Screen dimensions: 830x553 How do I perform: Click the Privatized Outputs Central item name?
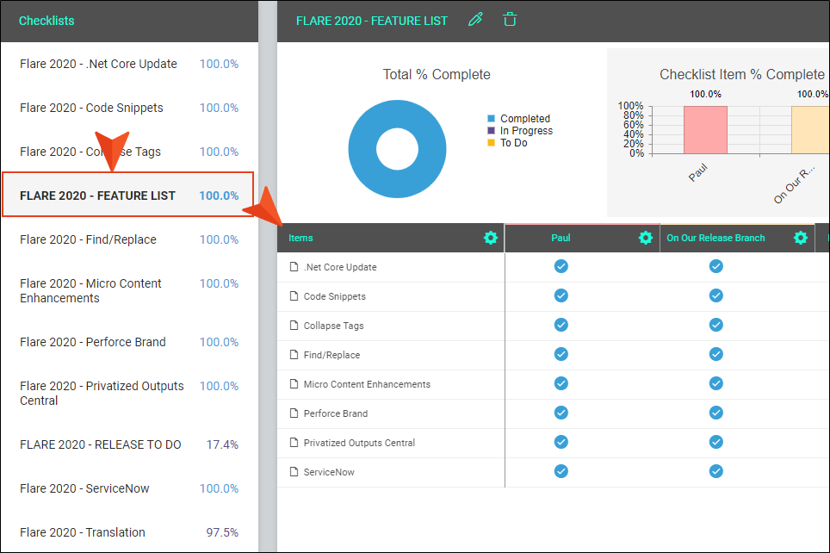pyautogui.click(x=359, y=442)
